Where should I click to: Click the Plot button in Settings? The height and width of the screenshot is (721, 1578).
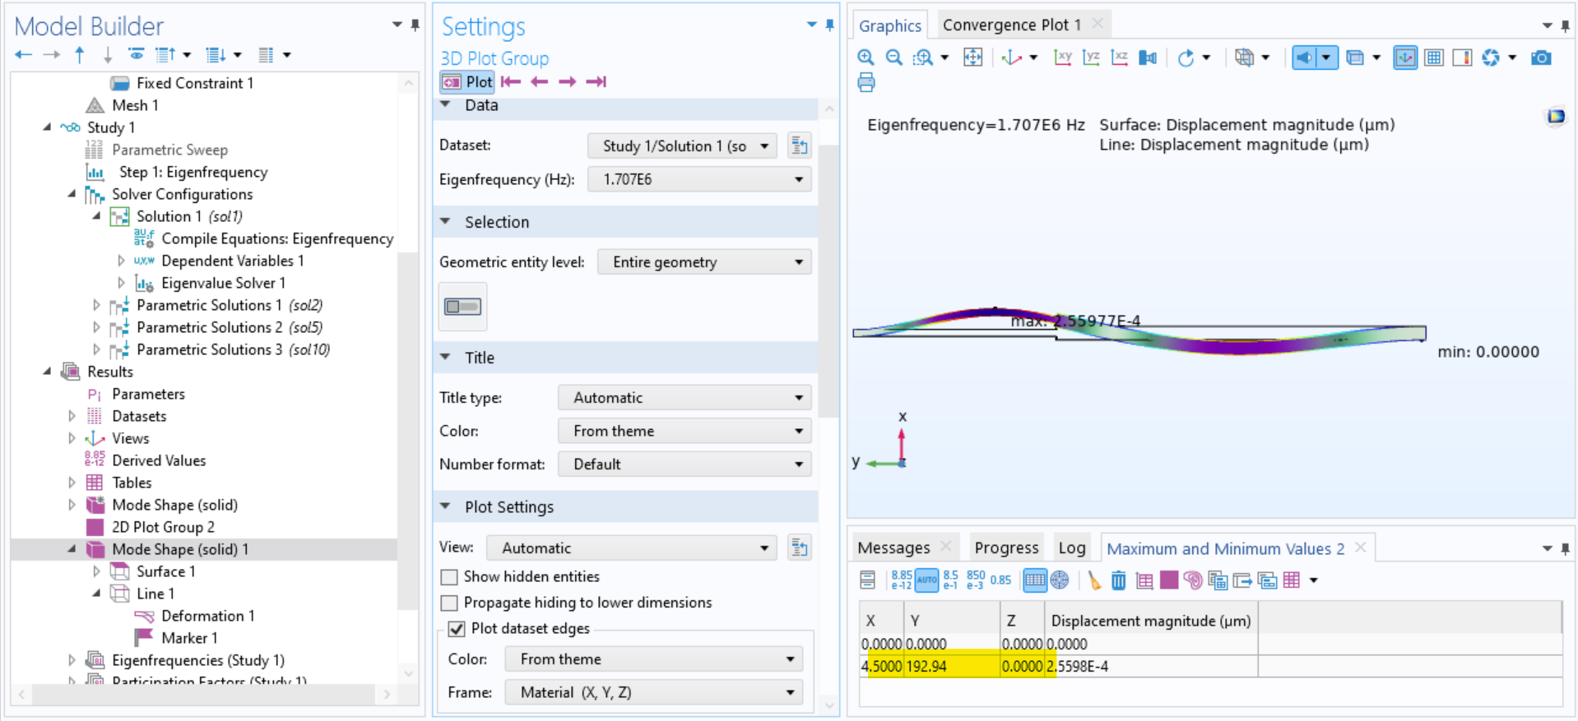467,81
